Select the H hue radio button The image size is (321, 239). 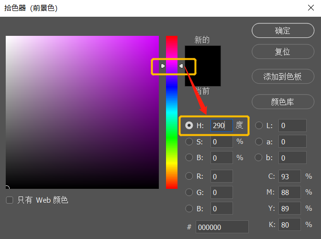(189, 125)
